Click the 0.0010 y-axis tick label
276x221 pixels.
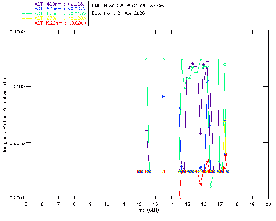coord(17,143)
